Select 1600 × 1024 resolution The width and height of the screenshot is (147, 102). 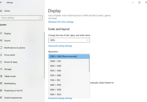pos(69,94)
